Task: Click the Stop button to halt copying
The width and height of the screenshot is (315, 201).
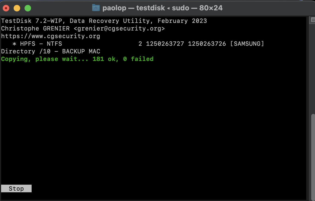Action: tap(16, 188)
